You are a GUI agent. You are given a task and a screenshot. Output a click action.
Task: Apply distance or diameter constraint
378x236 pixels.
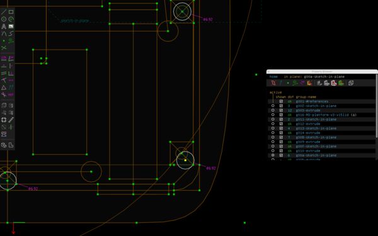[4, 59]
